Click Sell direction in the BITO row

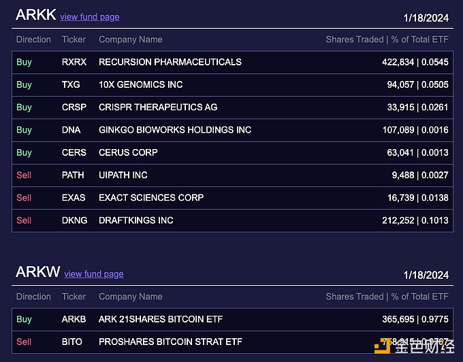pyautogui.click(x=24, y=342)
